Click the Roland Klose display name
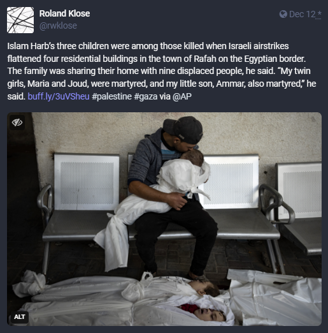The height and width of the screenshot is (333, 328). (64, 13)
